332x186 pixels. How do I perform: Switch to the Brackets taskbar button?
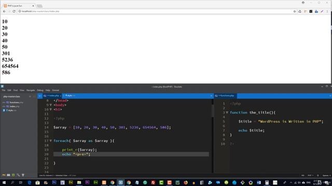pos(120,182)
